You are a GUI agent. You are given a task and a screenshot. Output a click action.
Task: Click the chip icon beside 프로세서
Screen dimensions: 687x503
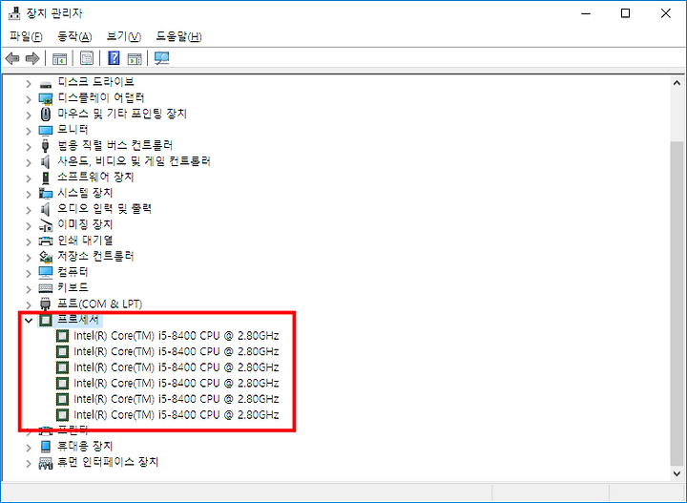click(x=46, y=320)
